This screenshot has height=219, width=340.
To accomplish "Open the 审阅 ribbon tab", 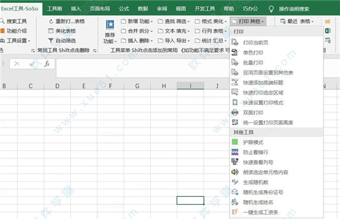I will tap(161, 9).
